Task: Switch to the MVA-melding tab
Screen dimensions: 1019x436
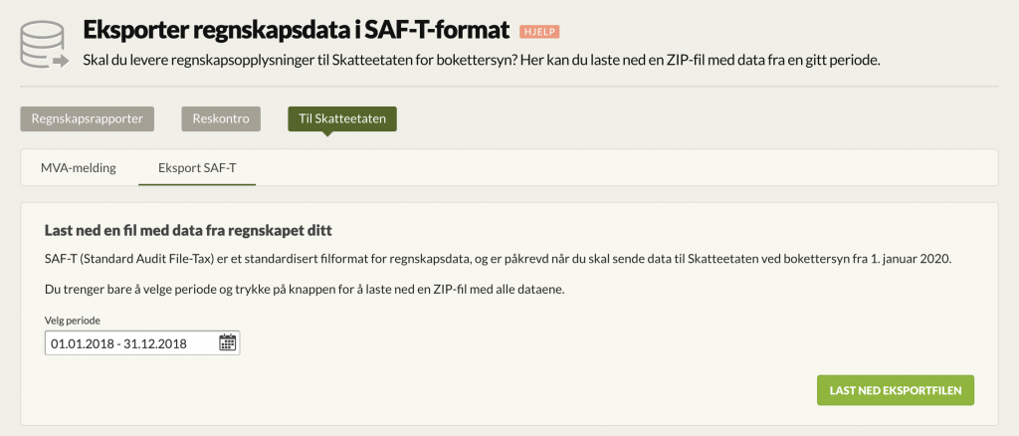Action: pyautogui.click(x=79, y=167)
